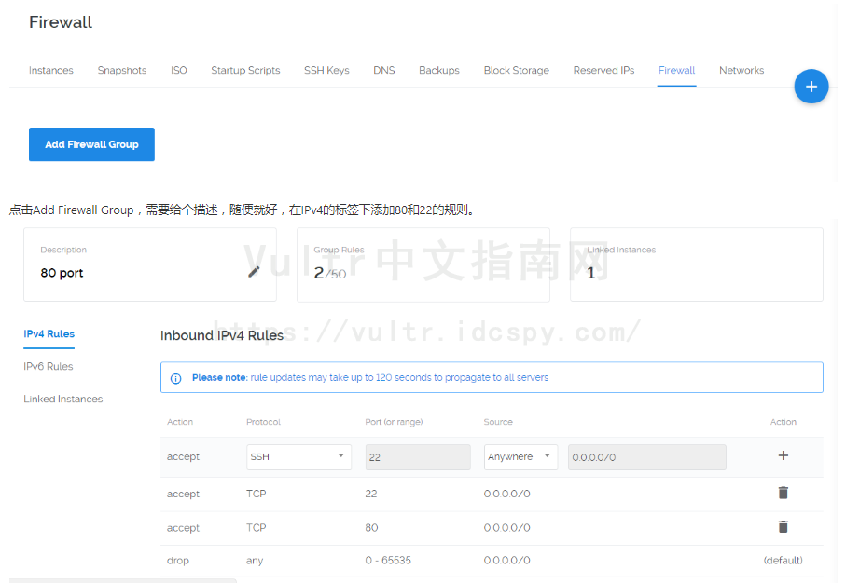Click the port field showing 22
The width and height of the screenshot is (846, 583).
pos(418,457)
